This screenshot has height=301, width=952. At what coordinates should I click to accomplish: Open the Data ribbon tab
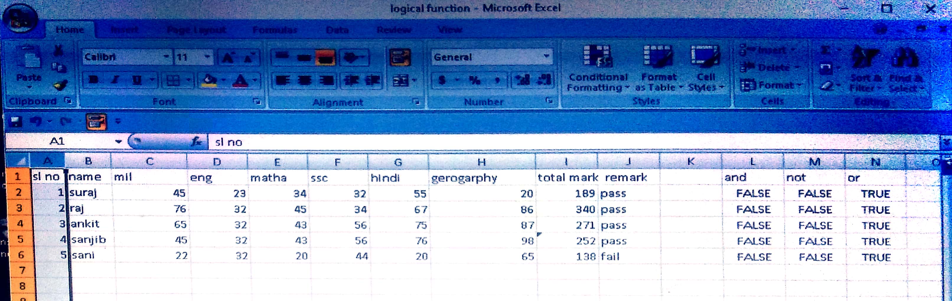click(x=337, y=30)
